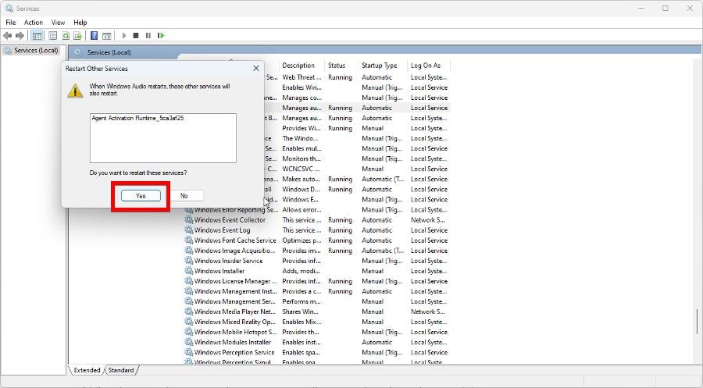Image resolution: width=703 pixels, height=388 pixels.
Task: Open the blue Help question-mark icon
Action: 95,35
